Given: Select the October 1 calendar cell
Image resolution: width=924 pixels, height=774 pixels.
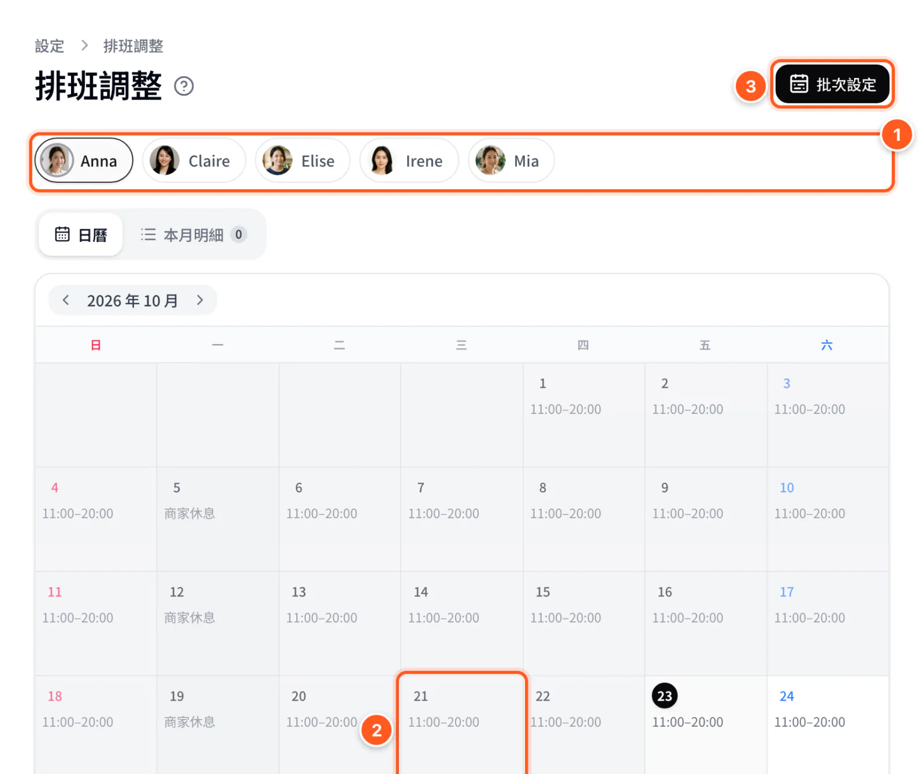Looking at the screenshot, I should coord(584,415).
